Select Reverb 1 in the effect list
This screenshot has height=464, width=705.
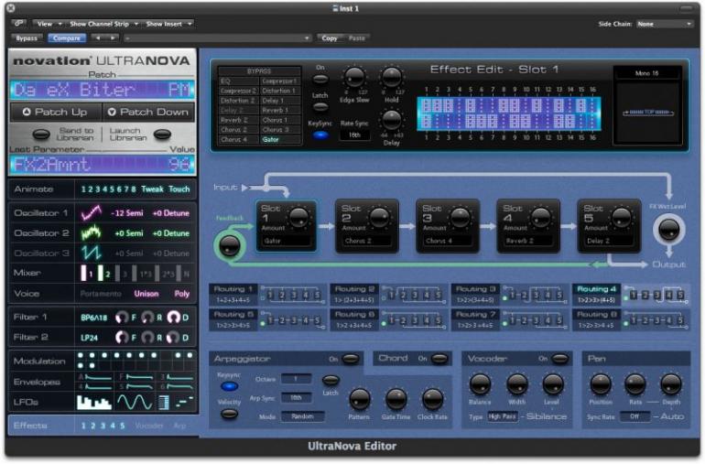(279, 110)
